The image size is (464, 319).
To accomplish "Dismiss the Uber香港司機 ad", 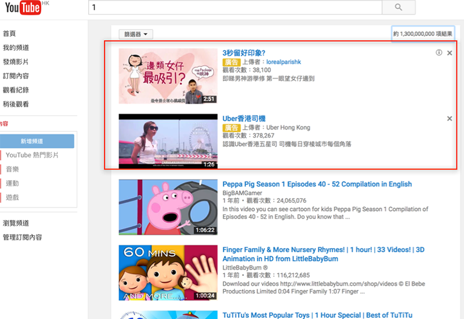I will [449, 119].
